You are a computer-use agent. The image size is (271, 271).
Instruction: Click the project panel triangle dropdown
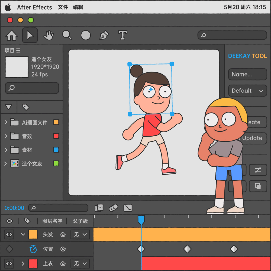pyautogui.click(x=8, y=107)
